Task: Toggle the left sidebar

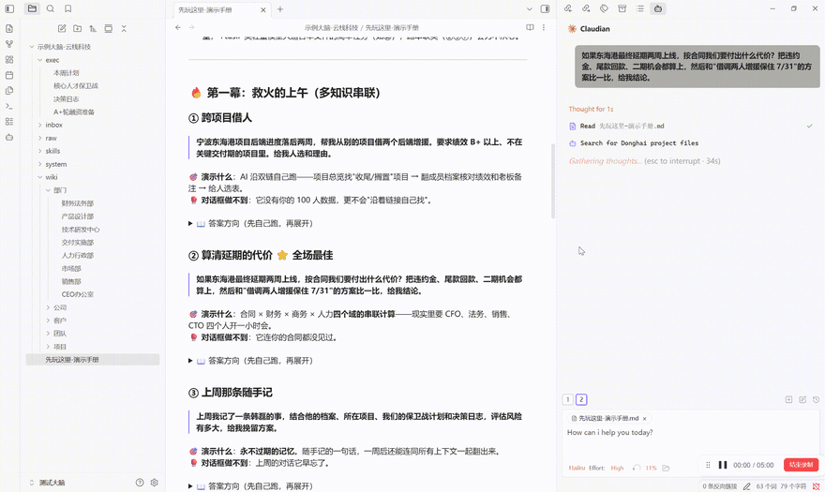Action: click(9, 9)
